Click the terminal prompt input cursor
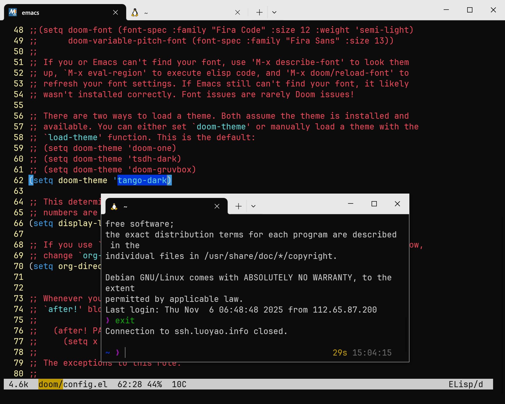Screen dimensions: 505x404 [x=126, y=353]
